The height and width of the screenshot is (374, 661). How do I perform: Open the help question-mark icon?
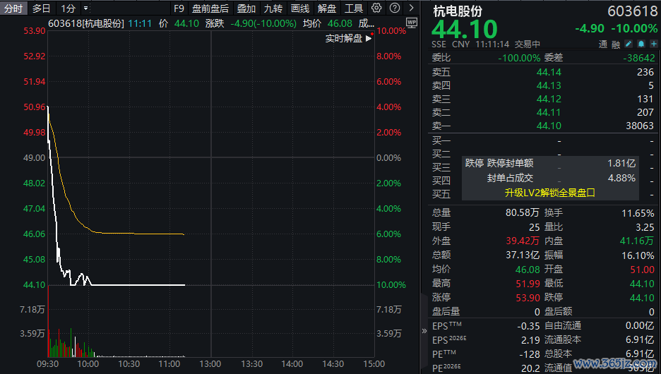click(x=395, y=8)
